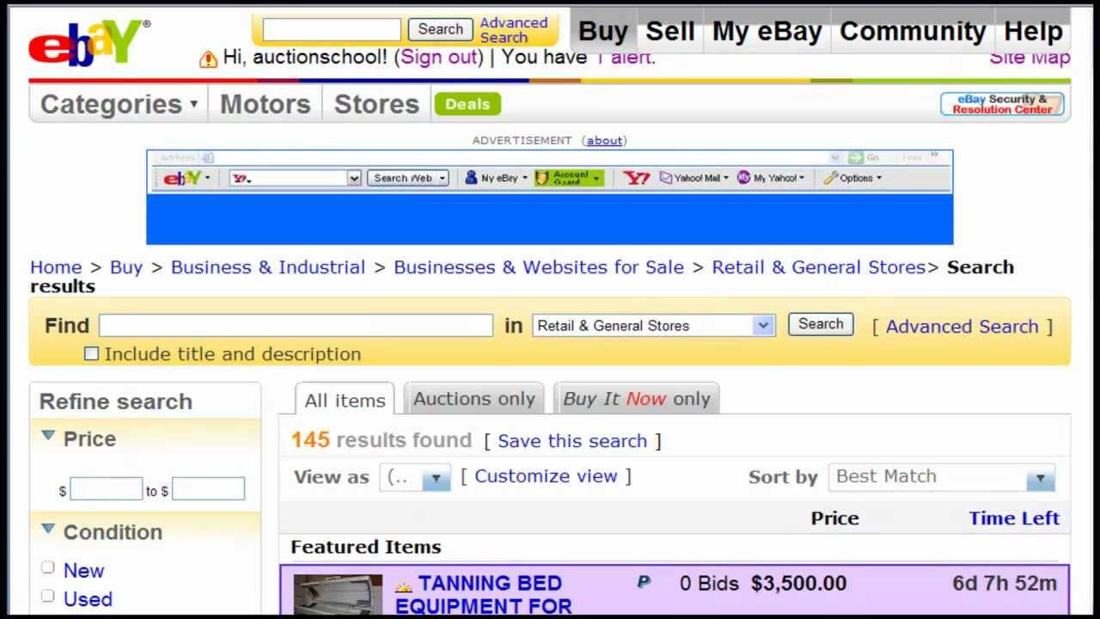Click the minimum price input box
Viewport: 1100px width, 619px height.
click(106, 489)
